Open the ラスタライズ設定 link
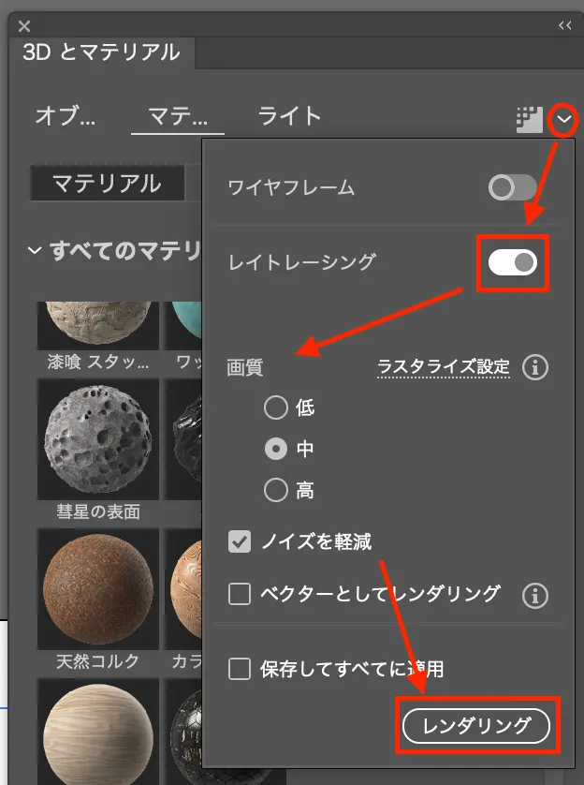 (x=444, y=367)
